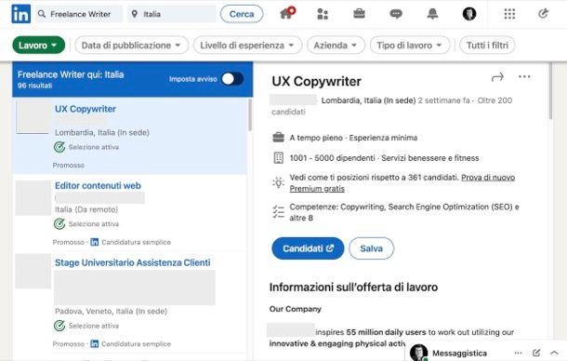Open UX Copywriter job listing title
This screenshot has width=567, height=361.
coord(86,109)
